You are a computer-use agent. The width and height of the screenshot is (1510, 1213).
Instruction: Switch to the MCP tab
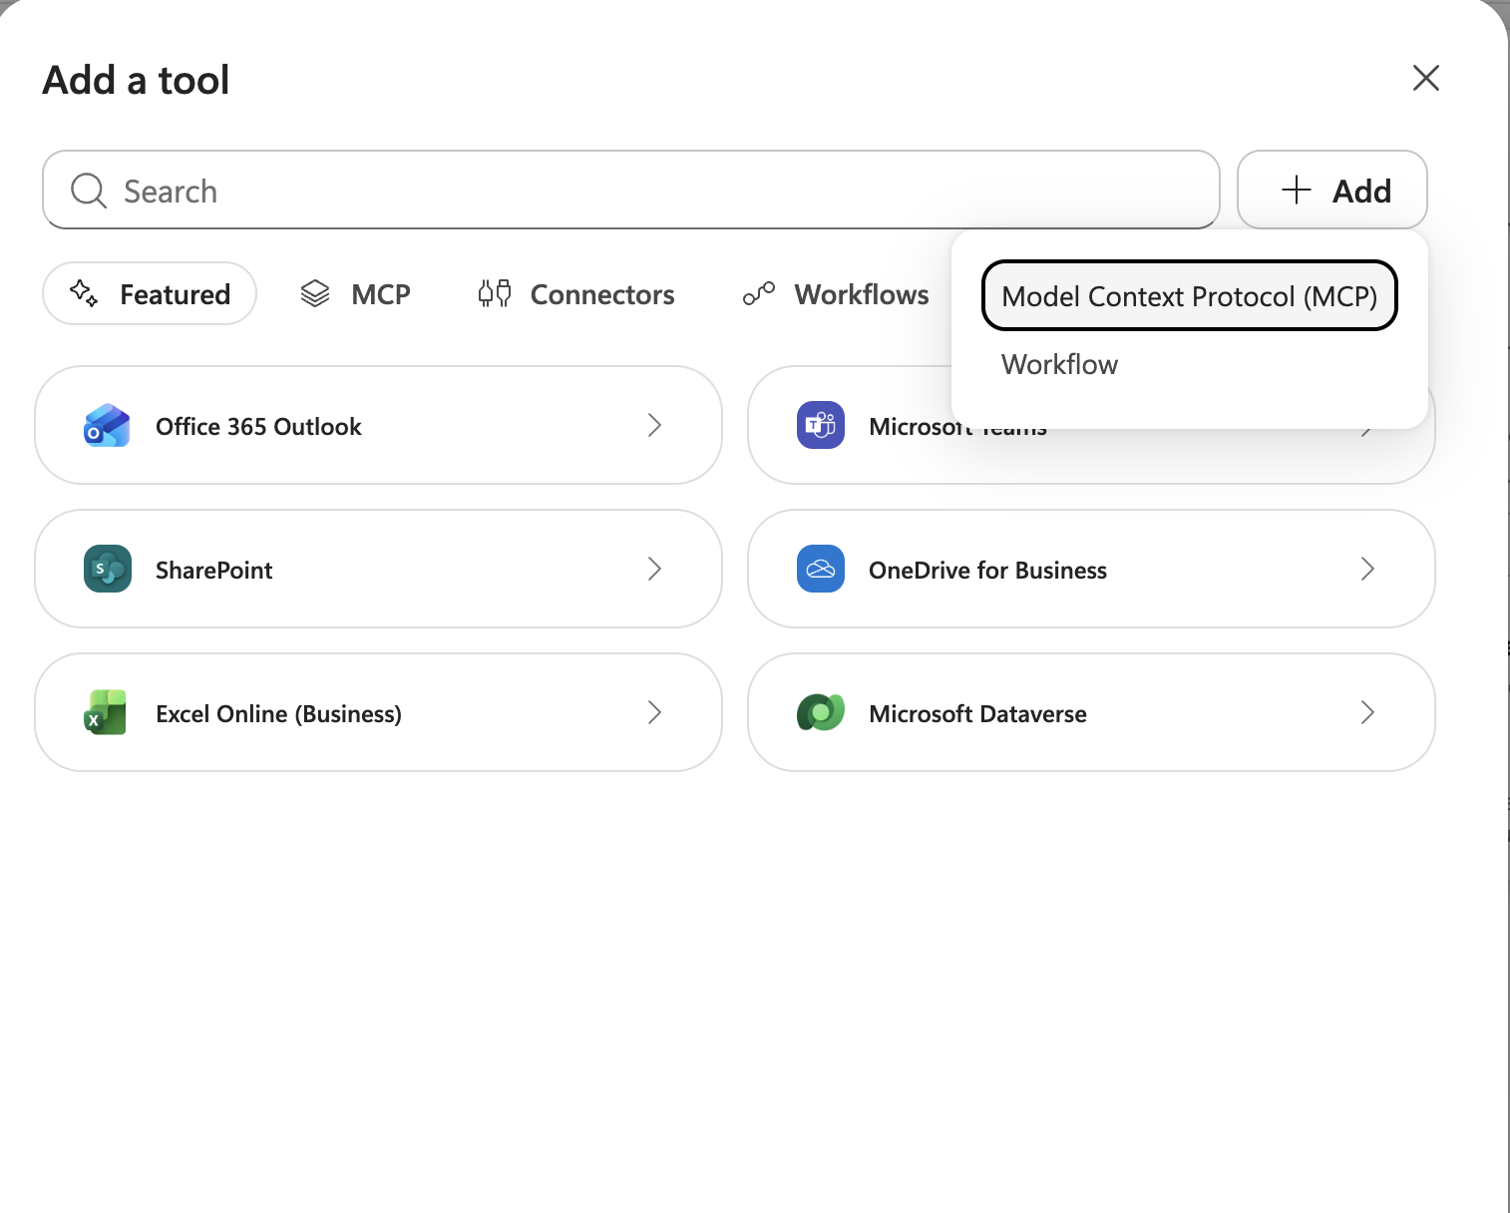point(355,293)
